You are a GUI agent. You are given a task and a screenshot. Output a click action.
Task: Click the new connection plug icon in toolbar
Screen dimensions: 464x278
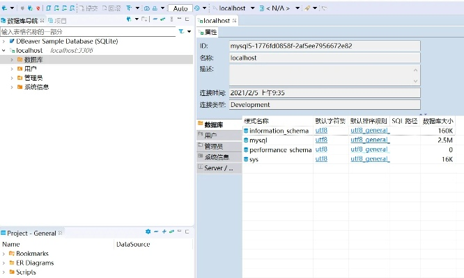[x=4, y=8]
